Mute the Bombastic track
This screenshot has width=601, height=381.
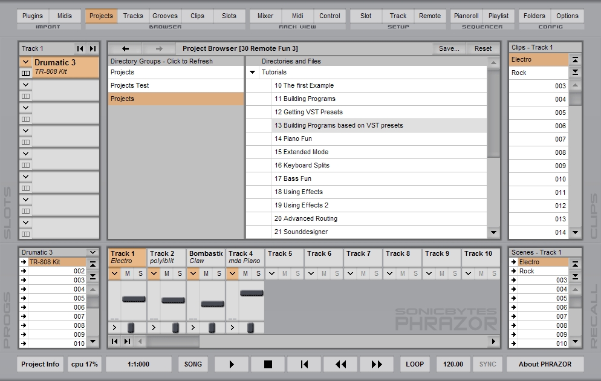tap(206, 274)
